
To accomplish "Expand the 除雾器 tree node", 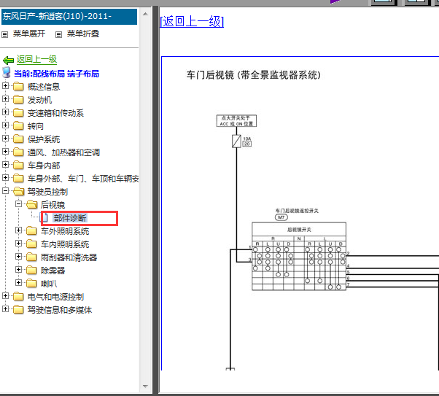I will pos(18,269).
